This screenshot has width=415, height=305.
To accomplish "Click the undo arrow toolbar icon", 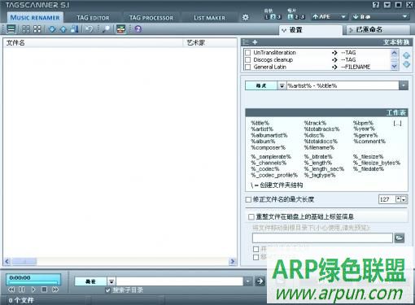I will pos(90,29).
